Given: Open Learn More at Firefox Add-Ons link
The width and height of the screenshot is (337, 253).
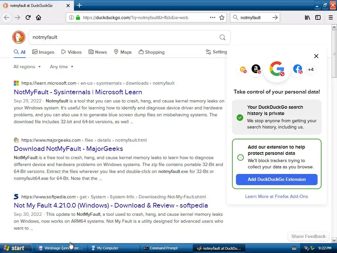Looking at the screenshot, I should [x=276, y=196].
